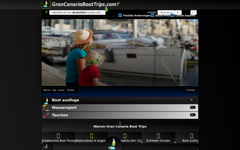This screenshot has height=150, width=240.
Task: Open the Zufrieden Kunden card
Action: [x=158, y=137]
